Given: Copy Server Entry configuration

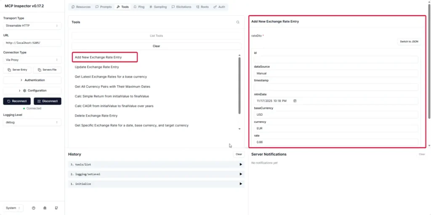Looking at the screenshot, I should 17,70.
